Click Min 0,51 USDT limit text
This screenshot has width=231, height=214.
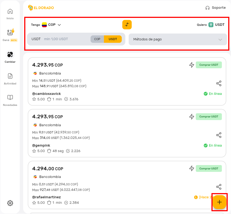(55, 184)
